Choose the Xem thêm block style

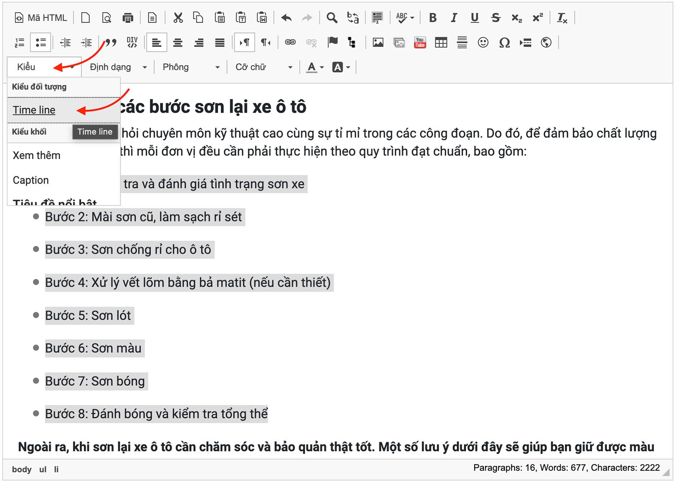pyautogui.click(x=36, y=155)
